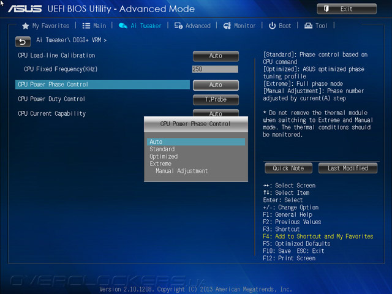Image resolution: width=392 pixels, height=294 pixels.
Task: Open CPU Load-line Calibration Auto dropdown
Action: coord(216,56)
